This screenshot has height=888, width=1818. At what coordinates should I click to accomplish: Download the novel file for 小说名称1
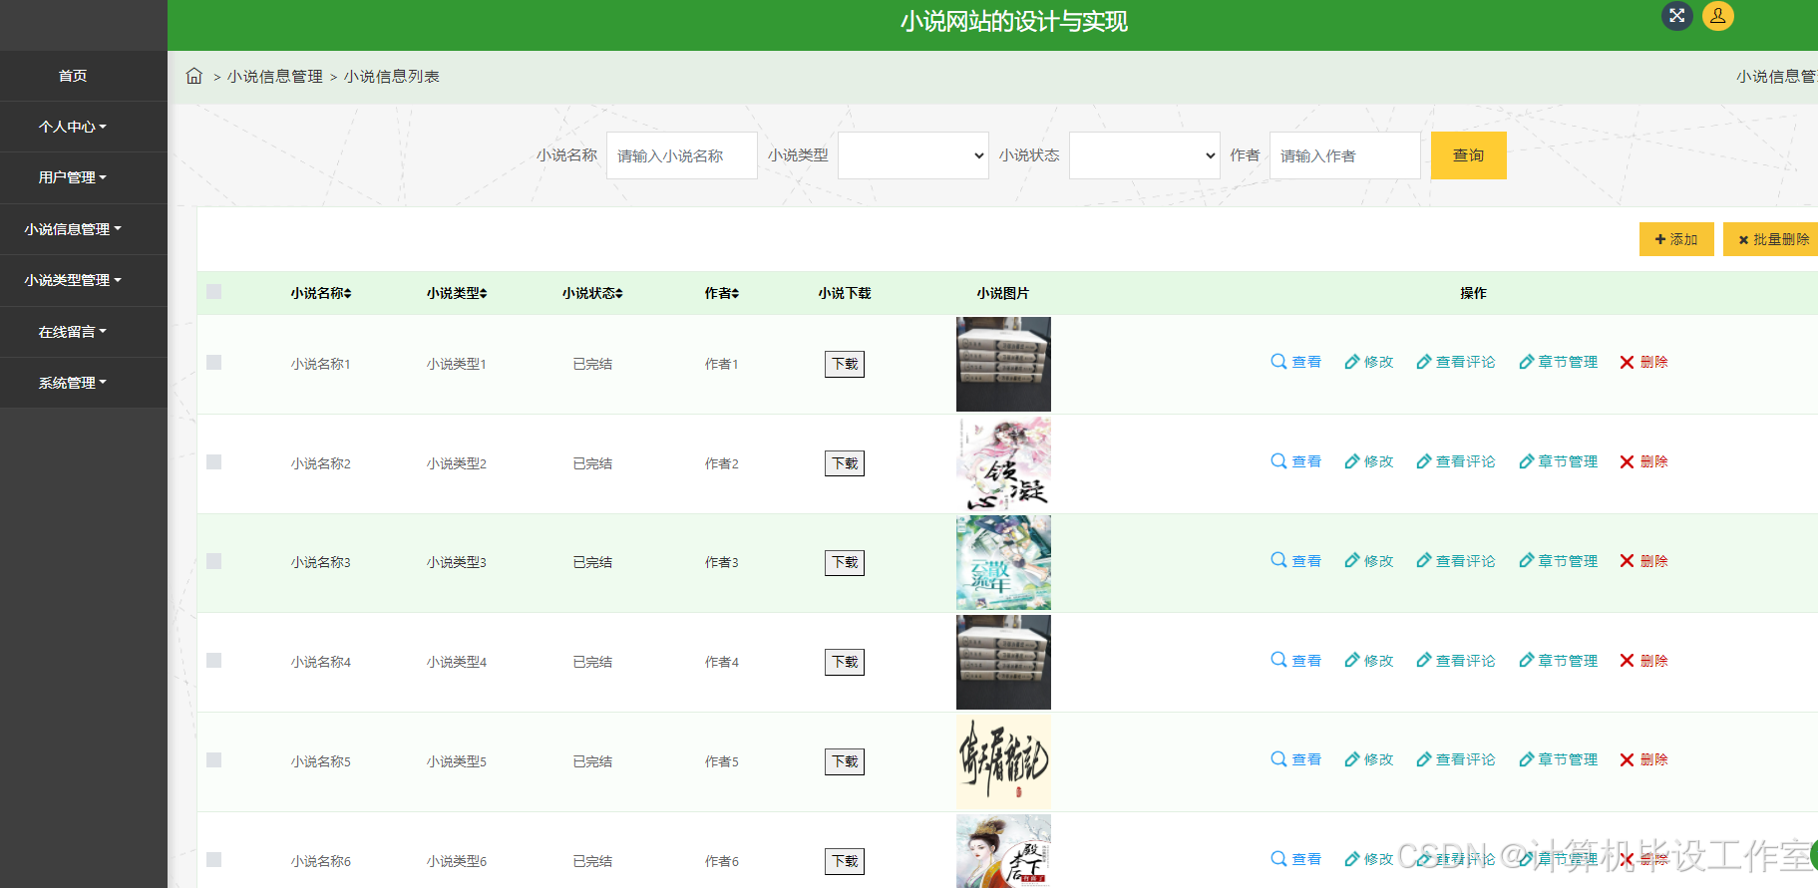pyautogui.click(x=845, y=364)
